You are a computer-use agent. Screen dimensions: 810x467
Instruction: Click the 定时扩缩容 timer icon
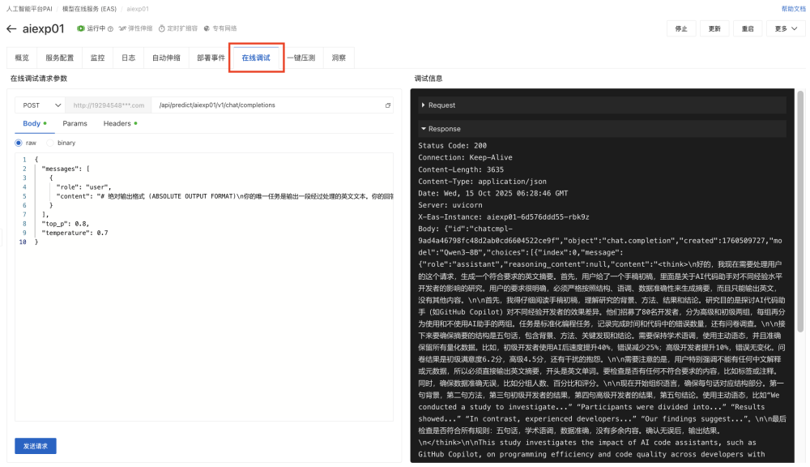(x=162, y=28)
